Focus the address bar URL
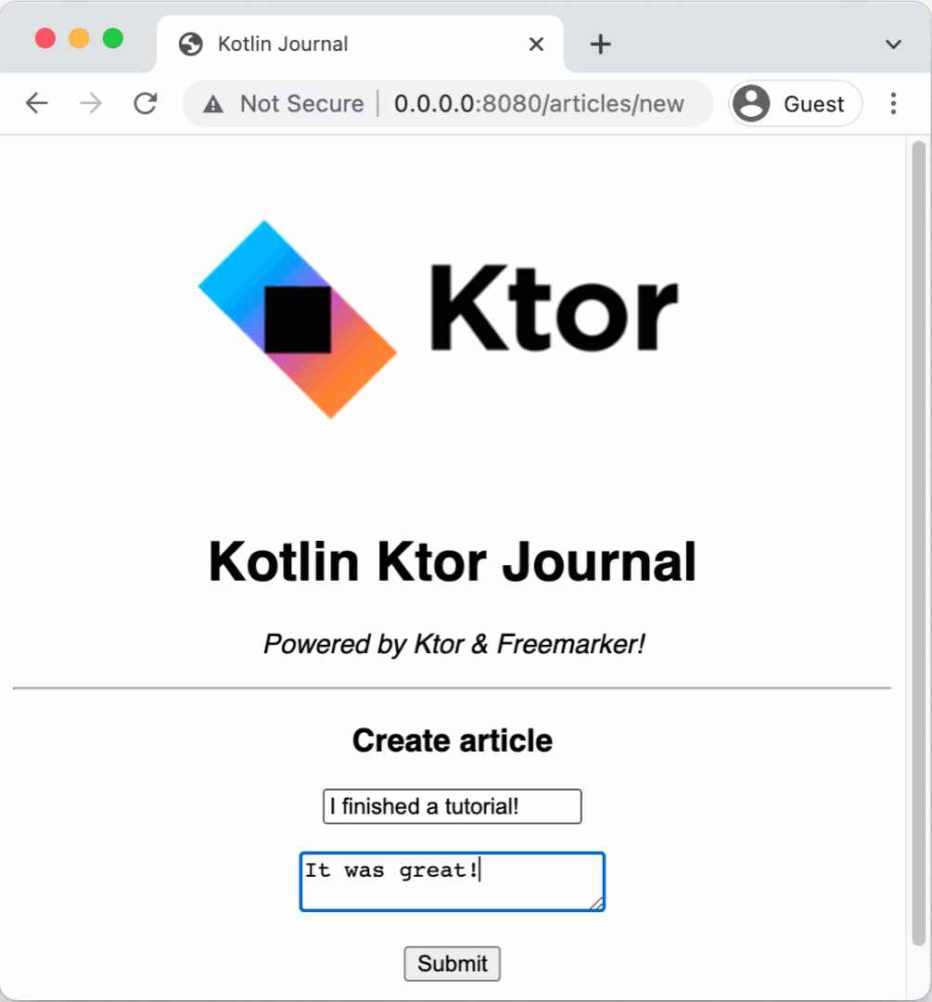The image size is (932, 1002). coord(539,104)
